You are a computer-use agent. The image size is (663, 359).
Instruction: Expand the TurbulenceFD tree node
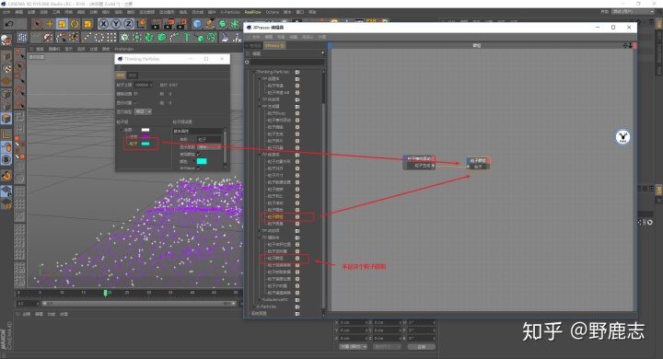pyautogui.click(x=260, y=300)
